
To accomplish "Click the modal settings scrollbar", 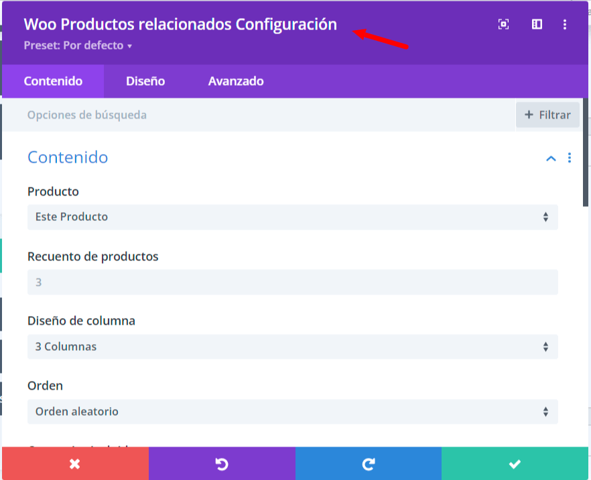I will pos(586,153).
